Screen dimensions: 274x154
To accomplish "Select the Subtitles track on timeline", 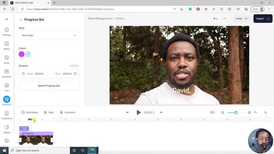I will (36, 133).
